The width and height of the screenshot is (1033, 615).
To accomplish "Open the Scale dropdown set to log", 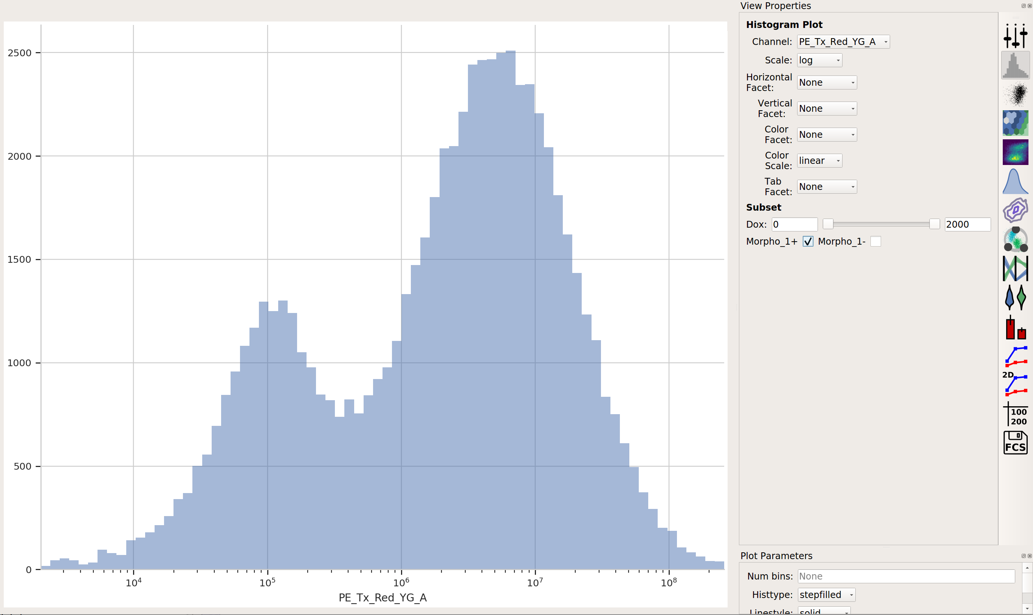I will coord(819,60).
